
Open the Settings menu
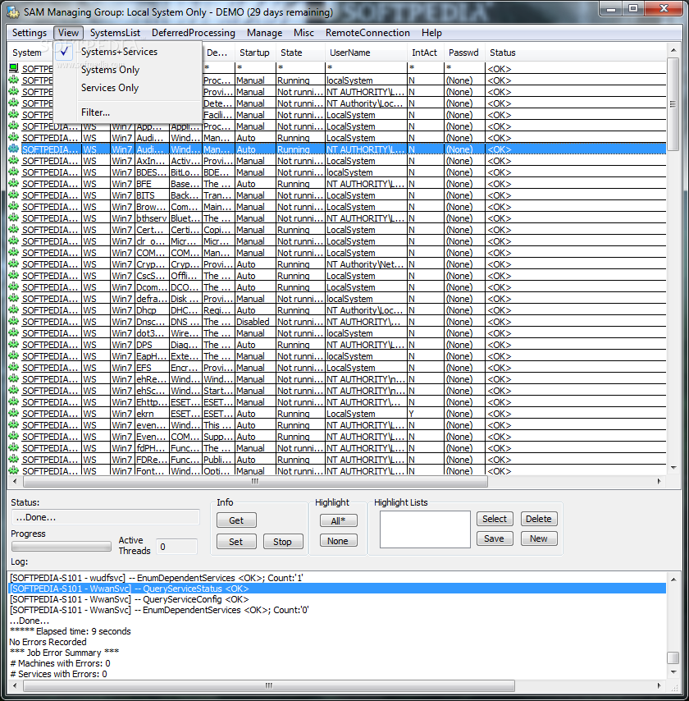pos(30,33)
